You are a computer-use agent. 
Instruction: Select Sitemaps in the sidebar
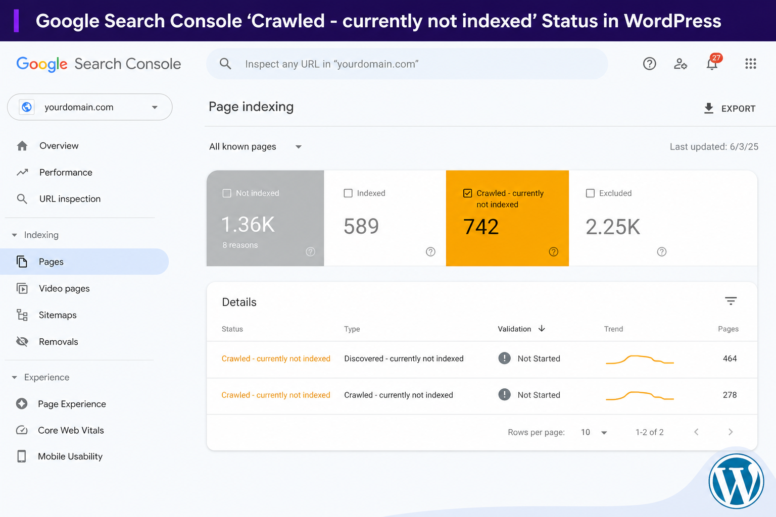pos(58,315)
